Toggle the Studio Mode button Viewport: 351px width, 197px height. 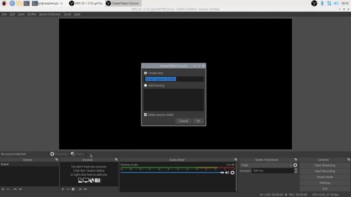click(x=325, y=177)
